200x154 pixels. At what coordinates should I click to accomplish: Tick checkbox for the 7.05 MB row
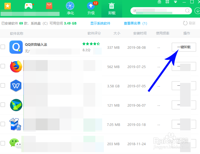pos(3,124)
